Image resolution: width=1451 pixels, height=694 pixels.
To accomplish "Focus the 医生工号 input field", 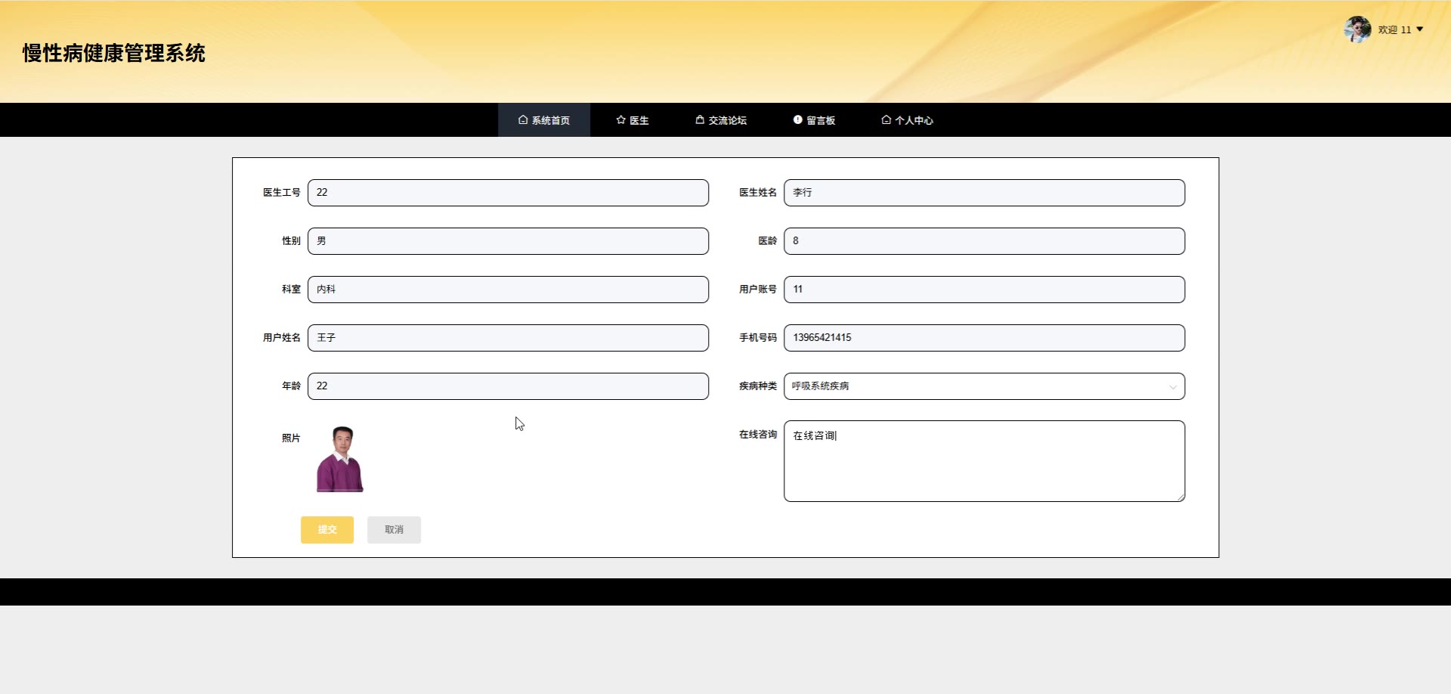I will 508,193.
